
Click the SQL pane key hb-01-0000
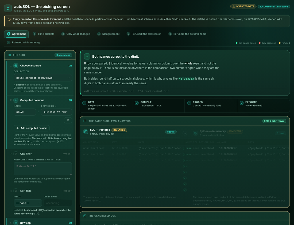[120, 148]
